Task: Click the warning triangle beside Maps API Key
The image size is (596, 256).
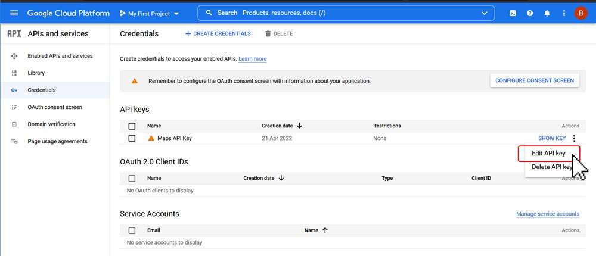Action: click(151, 138)
